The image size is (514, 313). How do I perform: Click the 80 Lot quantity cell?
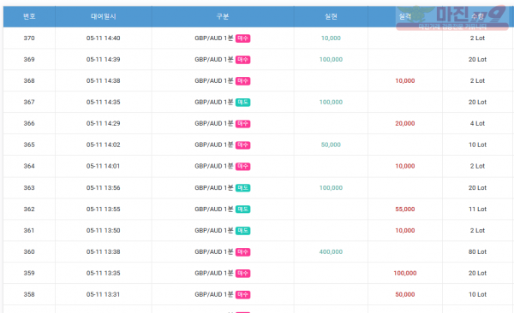[x=477, y=251]
